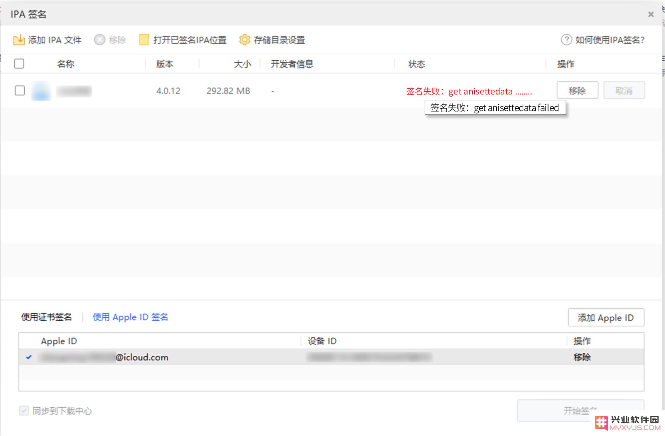Close the IPA signing dialog

(x=651, y=14)
